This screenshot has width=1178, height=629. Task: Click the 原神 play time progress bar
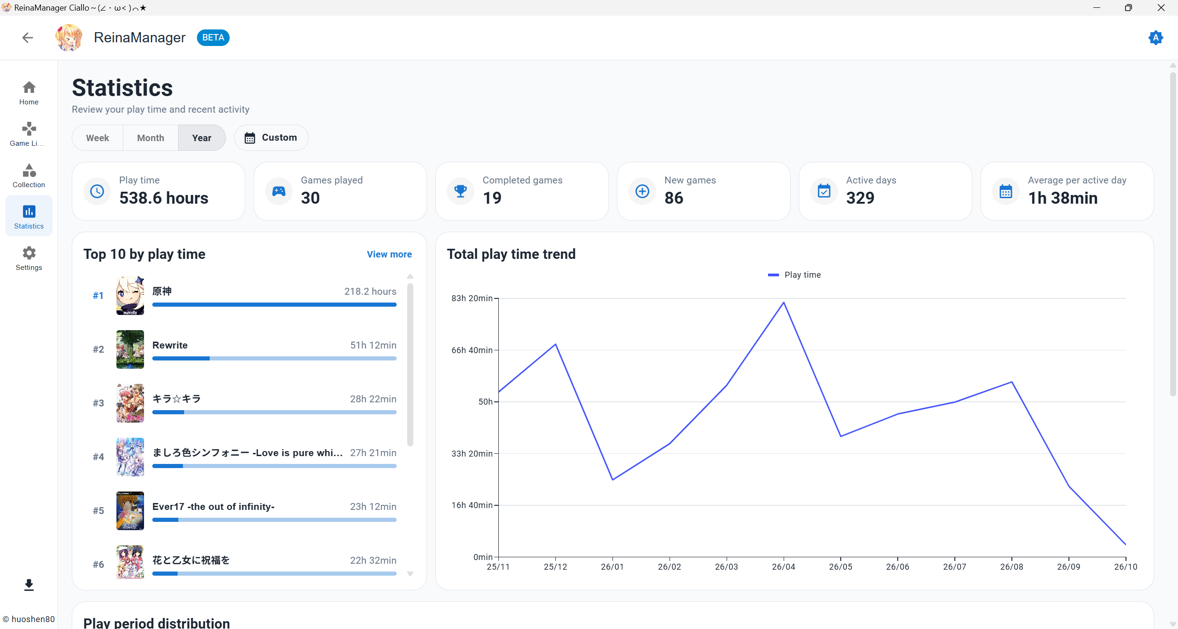(274, 305)
